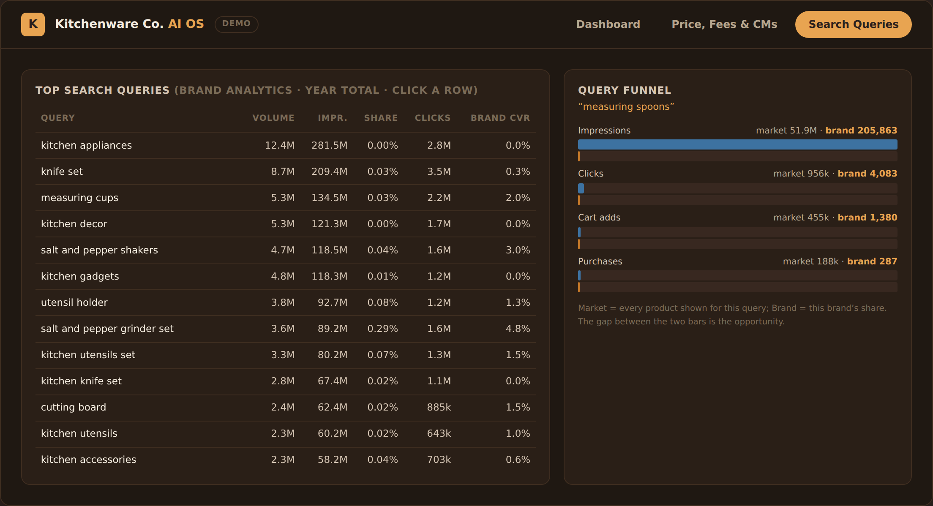Open salt and pepper grinder set row
This screenshot has width=933, height=506.
tap(286, 329)
